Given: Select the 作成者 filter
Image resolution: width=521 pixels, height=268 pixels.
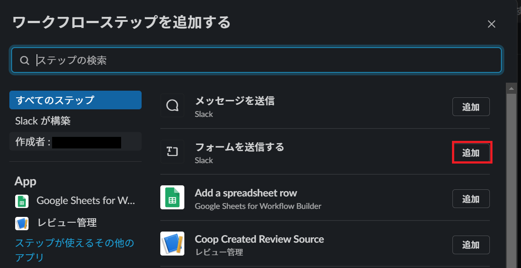Looking at the screenshot, I should 75,142.
